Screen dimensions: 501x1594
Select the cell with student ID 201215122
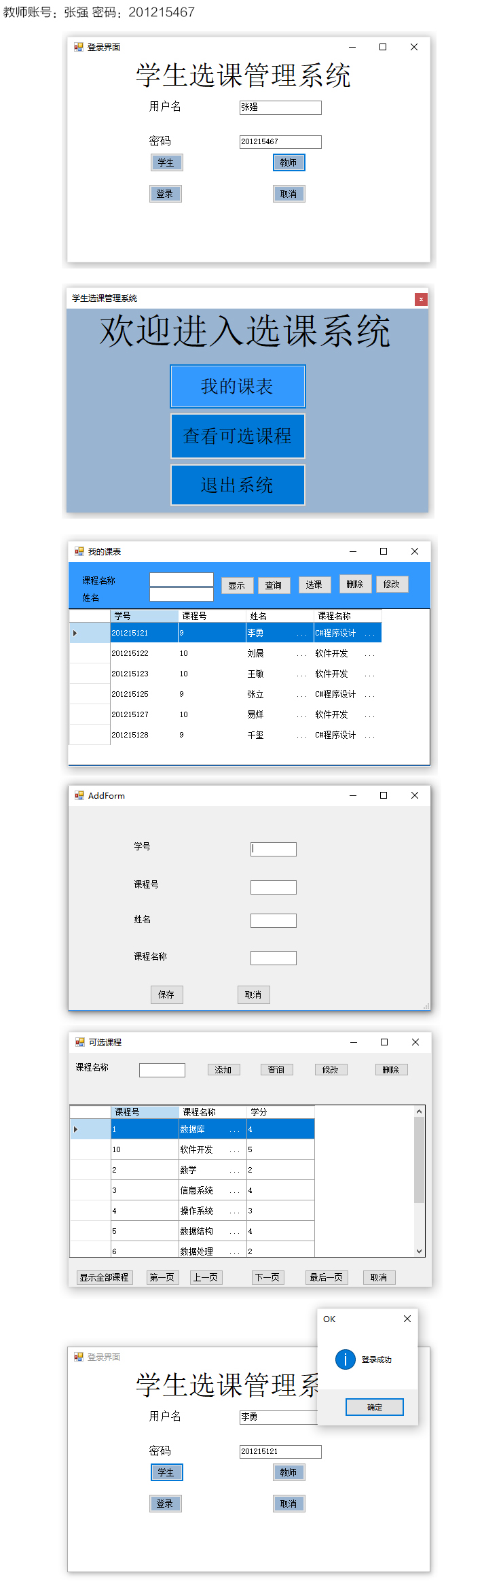pyautogui.click(x=144, y=653)
